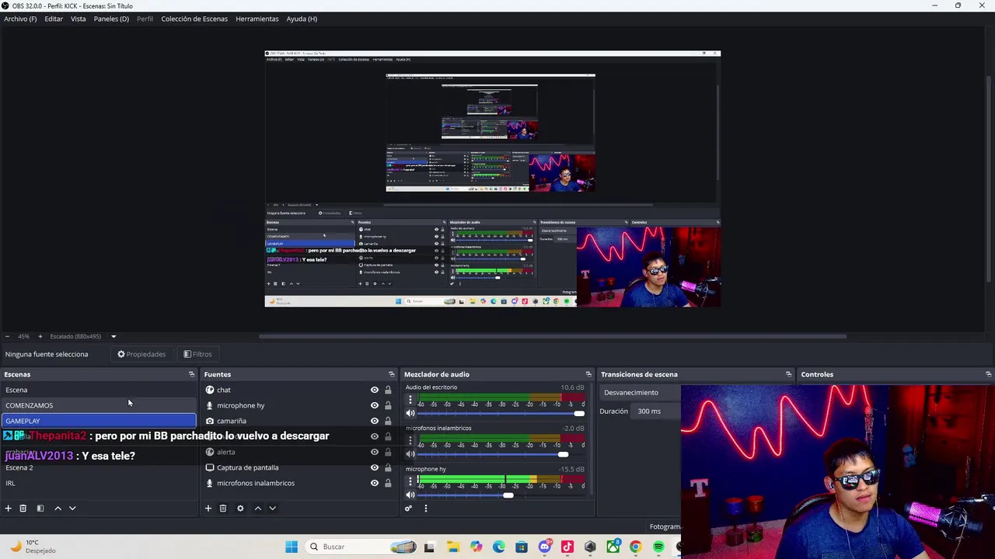Open Google Chrome from the taskbar
Image resolution: width=995 pixels, height=559 pixels.
coord(636,547)
